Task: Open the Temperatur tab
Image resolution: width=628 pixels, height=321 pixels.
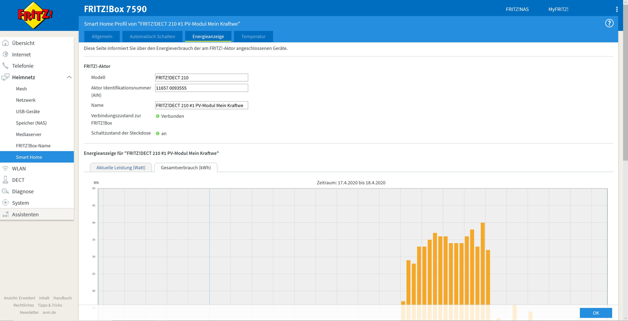Action: click(253, 37)
